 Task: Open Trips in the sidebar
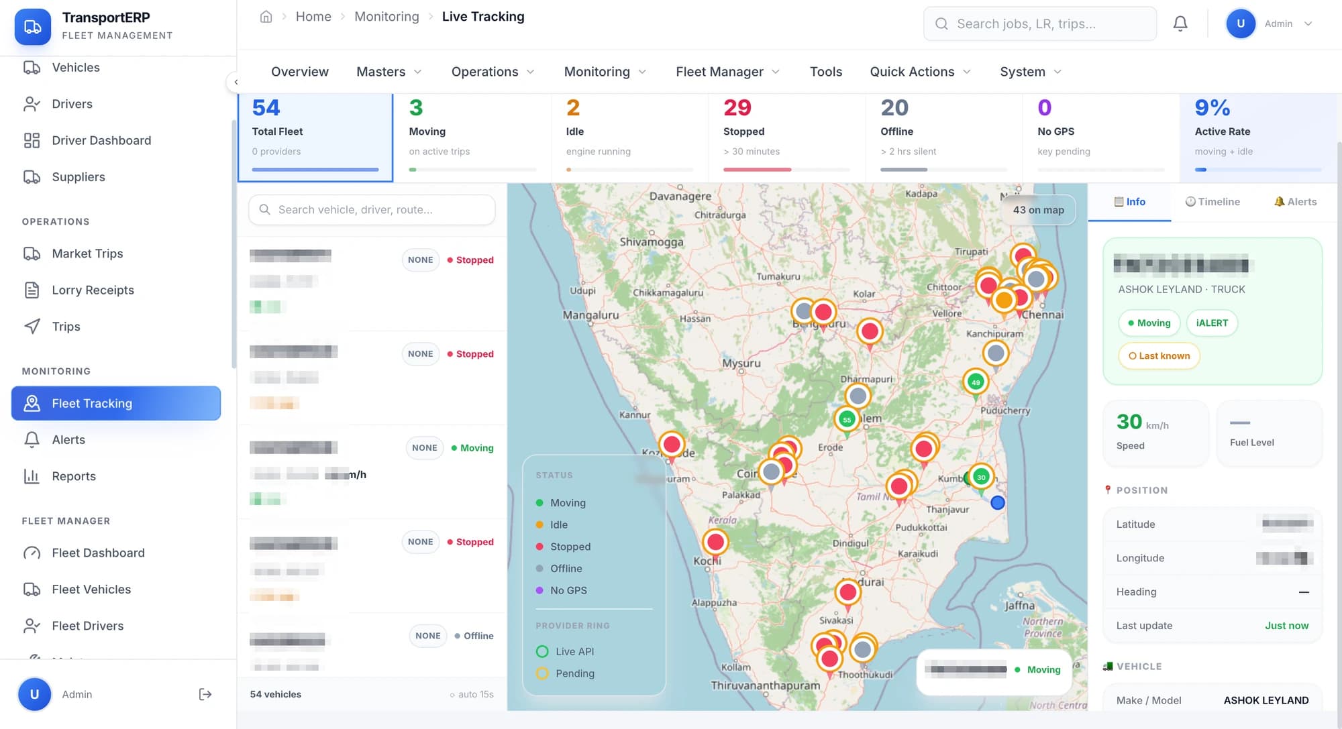pyautogui.click(x=116, y=327)
